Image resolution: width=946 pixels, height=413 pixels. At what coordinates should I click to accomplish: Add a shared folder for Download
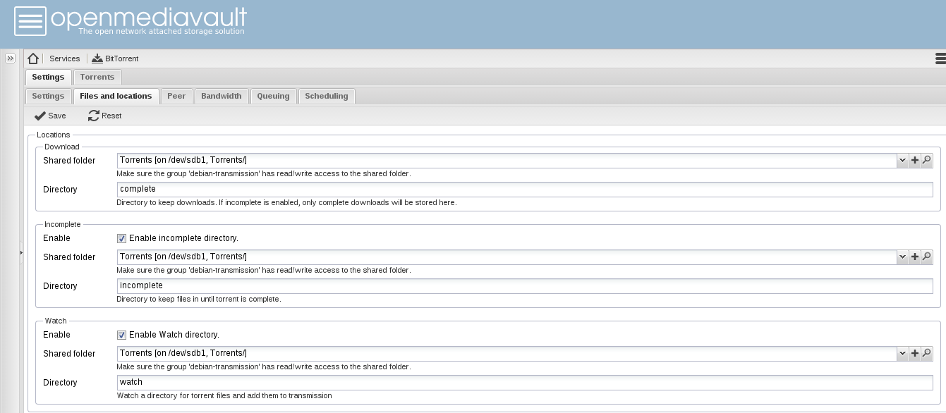[x=915, y=161]
